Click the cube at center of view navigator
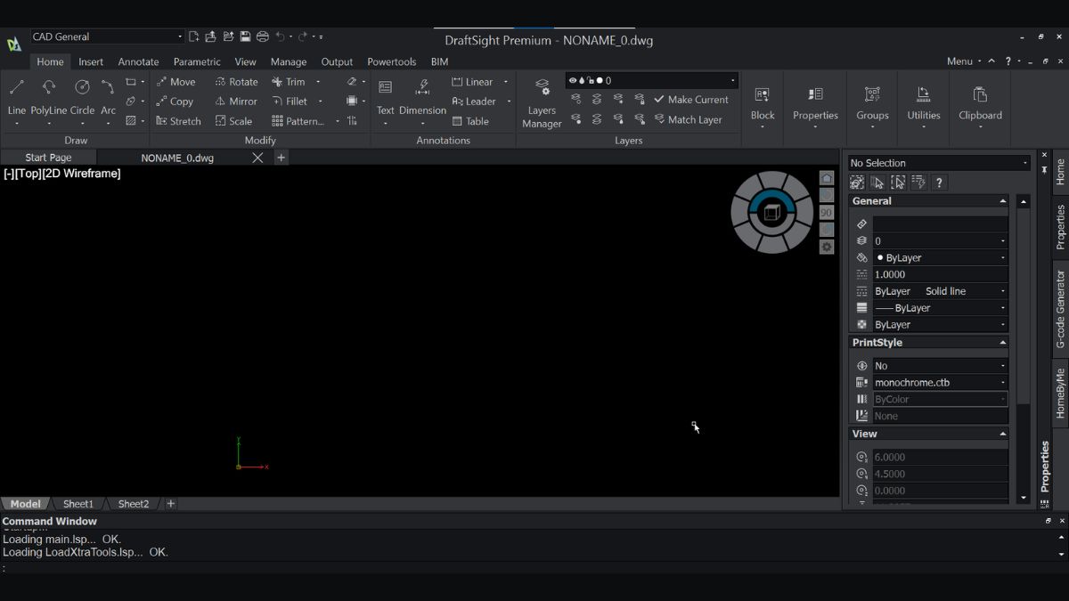This screenshot has width=1069, height=601. tap(772, 212)
